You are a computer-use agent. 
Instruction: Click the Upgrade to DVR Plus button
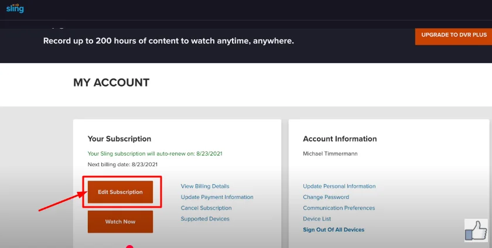454,36
